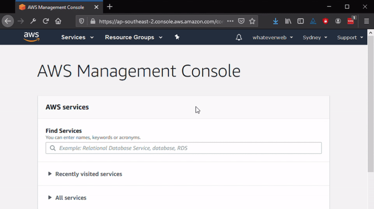Viewport: 374px width, 209px height.
Task: Click the forward navigation arrow
Action: (21, 21)
